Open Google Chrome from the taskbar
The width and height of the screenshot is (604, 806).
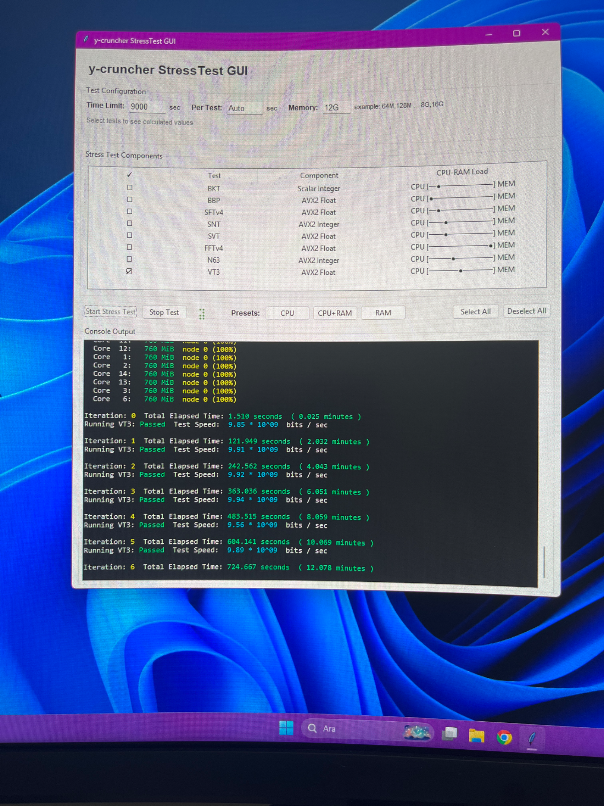504,737
